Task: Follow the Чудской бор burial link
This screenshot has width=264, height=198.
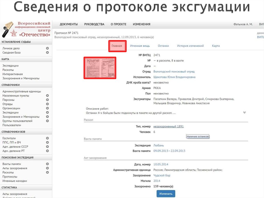Action: point(162,175)
